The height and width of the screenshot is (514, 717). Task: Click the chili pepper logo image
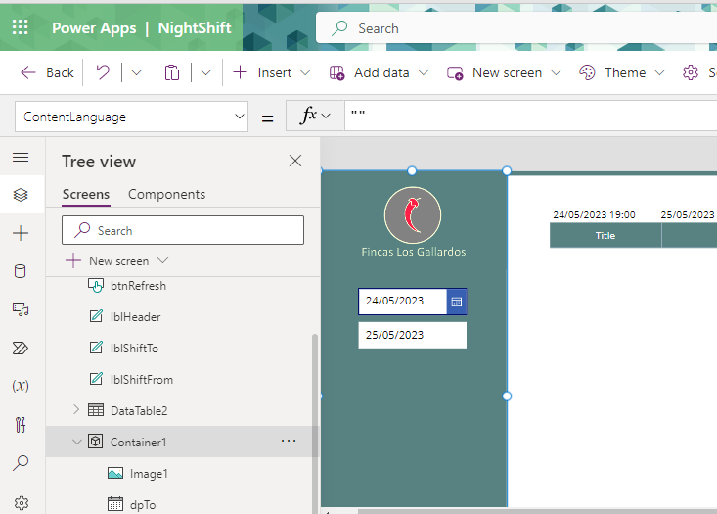coord(413,215)
